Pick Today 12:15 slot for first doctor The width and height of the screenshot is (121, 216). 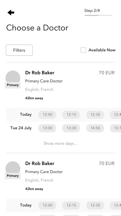[71, 115]
